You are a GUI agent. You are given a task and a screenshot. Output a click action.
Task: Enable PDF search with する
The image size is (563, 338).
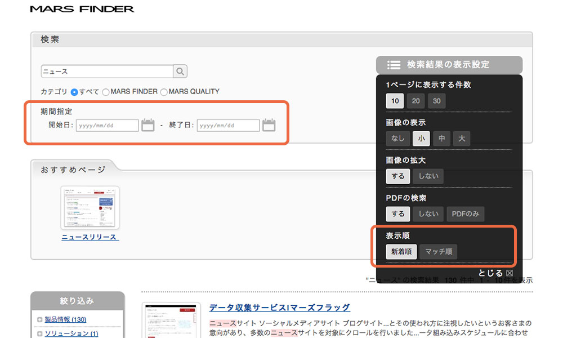(398, 214)
